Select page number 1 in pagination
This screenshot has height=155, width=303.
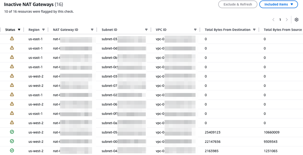280,20
